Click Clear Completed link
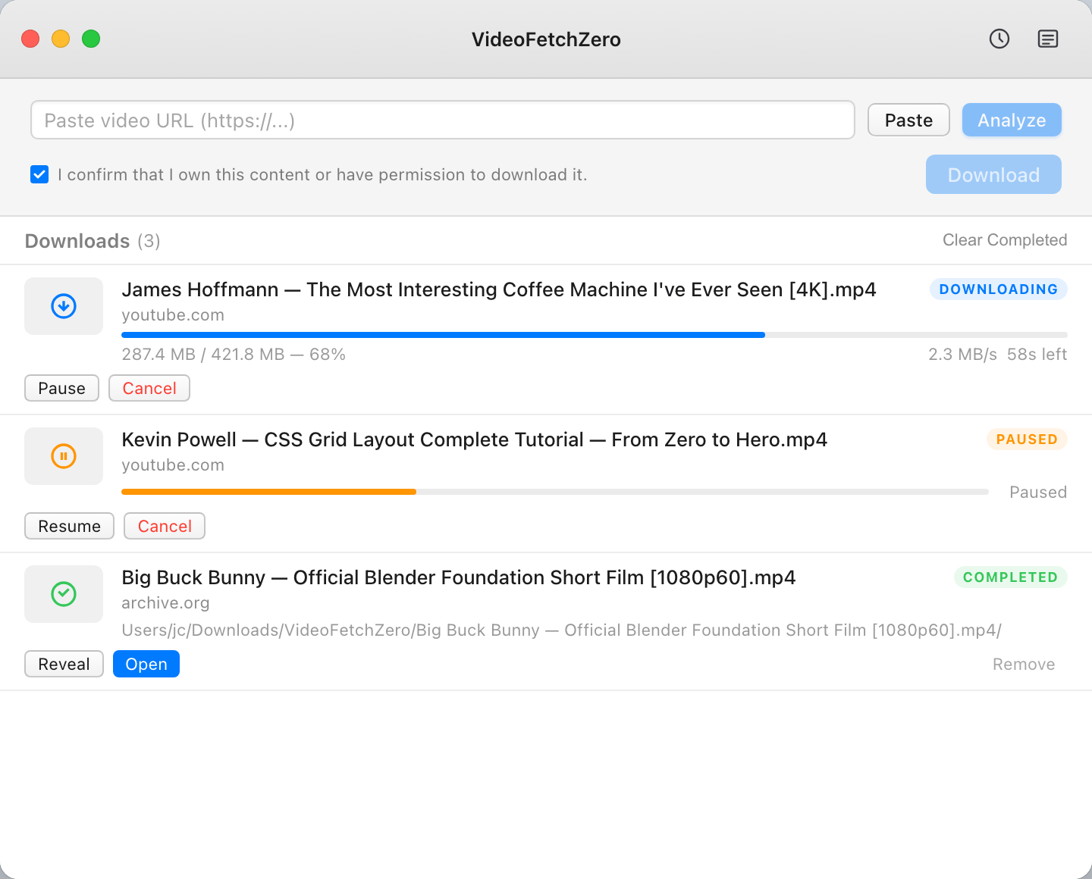Viewport: 1092px width, 879px height. (1005, 240)
